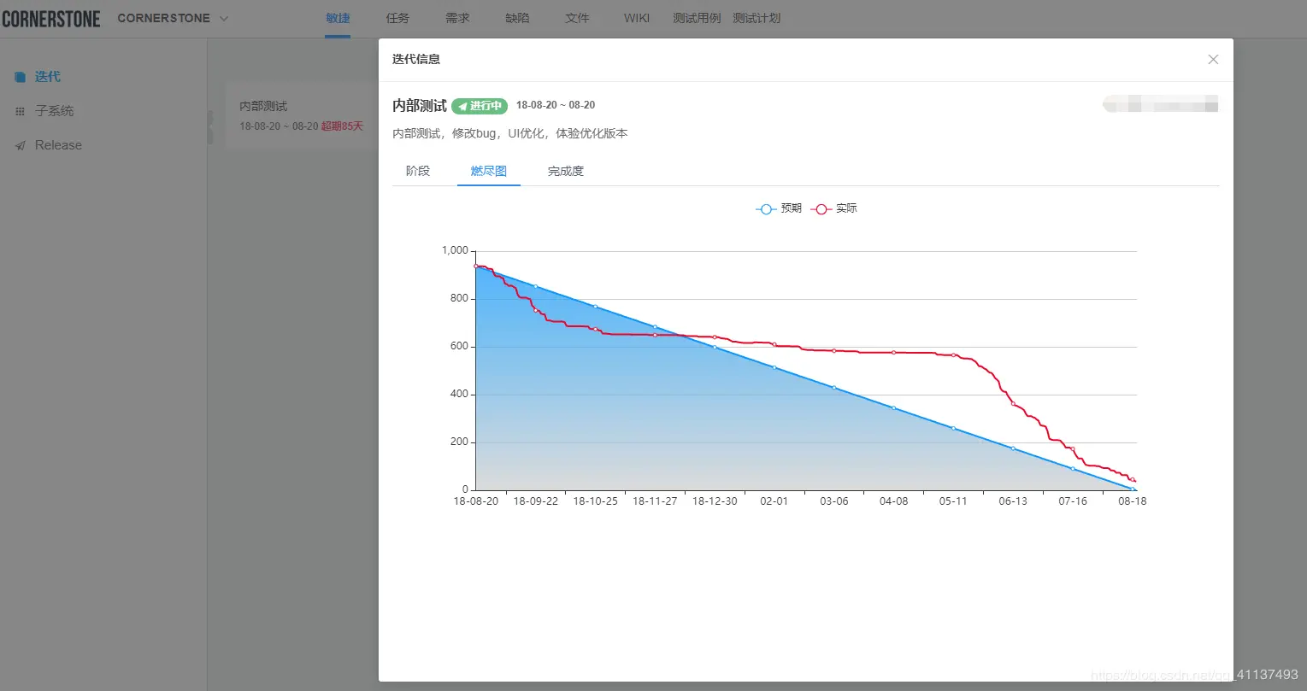Click the 内部测试 heading in the dialog

pos(420,106)
